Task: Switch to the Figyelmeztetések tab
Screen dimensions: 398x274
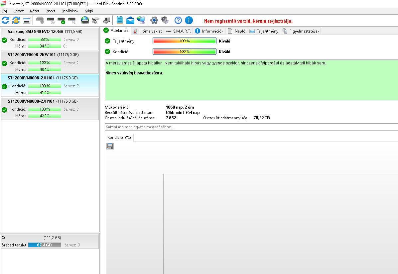Action: click(x=301, y=31)
